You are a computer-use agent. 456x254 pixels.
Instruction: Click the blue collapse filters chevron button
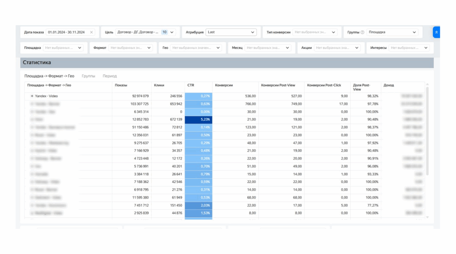(436, 32)
